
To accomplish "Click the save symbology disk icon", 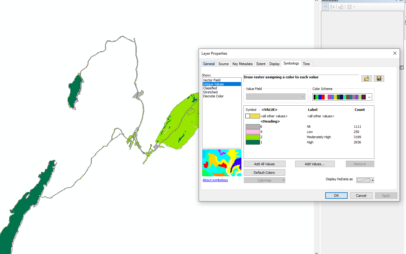I will (379, 78).
